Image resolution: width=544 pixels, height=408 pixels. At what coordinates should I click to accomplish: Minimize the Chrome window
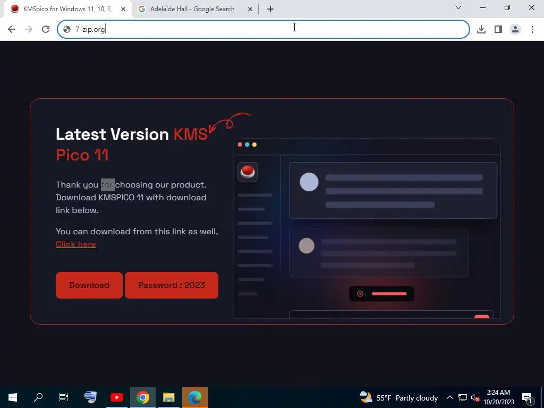(482, 7)
